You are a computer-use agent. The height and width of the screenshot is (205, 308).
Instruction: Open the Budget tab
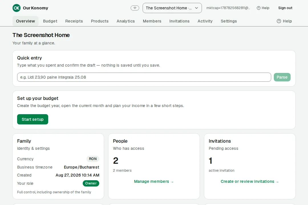tap(50, 21)
